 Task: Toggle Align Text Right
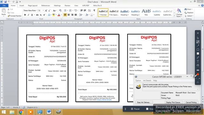click(x=72, y=15)
